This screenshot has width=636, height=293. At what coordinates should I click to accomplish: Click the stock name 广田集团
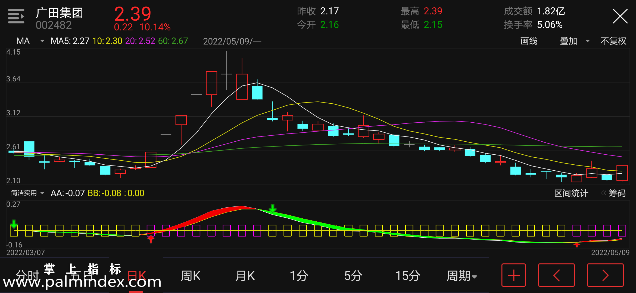59,13
